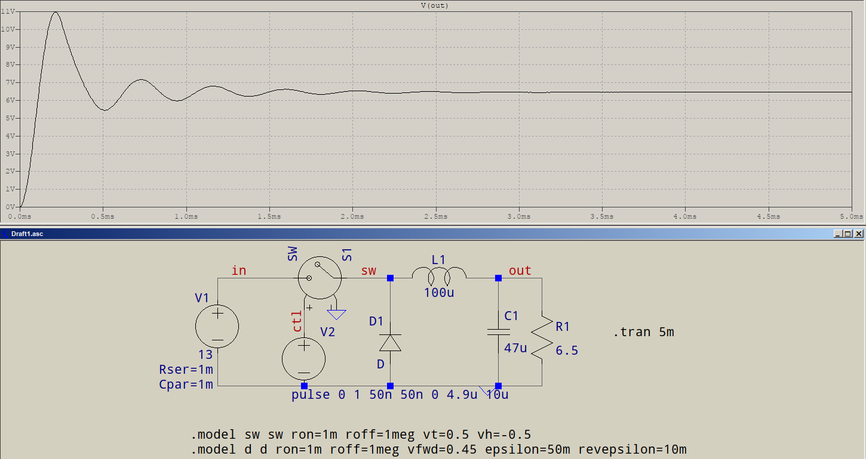Image resolution: width=866 pixels, height=459 pixels.
Task: Click the C1 reference designator label
Action: (x=511, y=316)
